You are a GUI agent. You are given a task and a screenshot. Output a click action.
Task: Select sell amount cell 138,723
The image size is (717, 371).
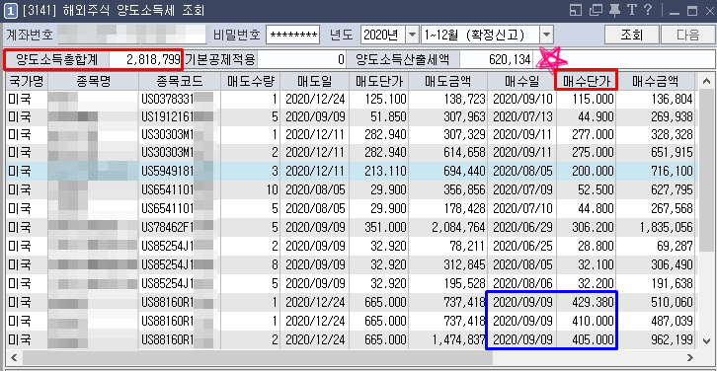coord(447,99)
